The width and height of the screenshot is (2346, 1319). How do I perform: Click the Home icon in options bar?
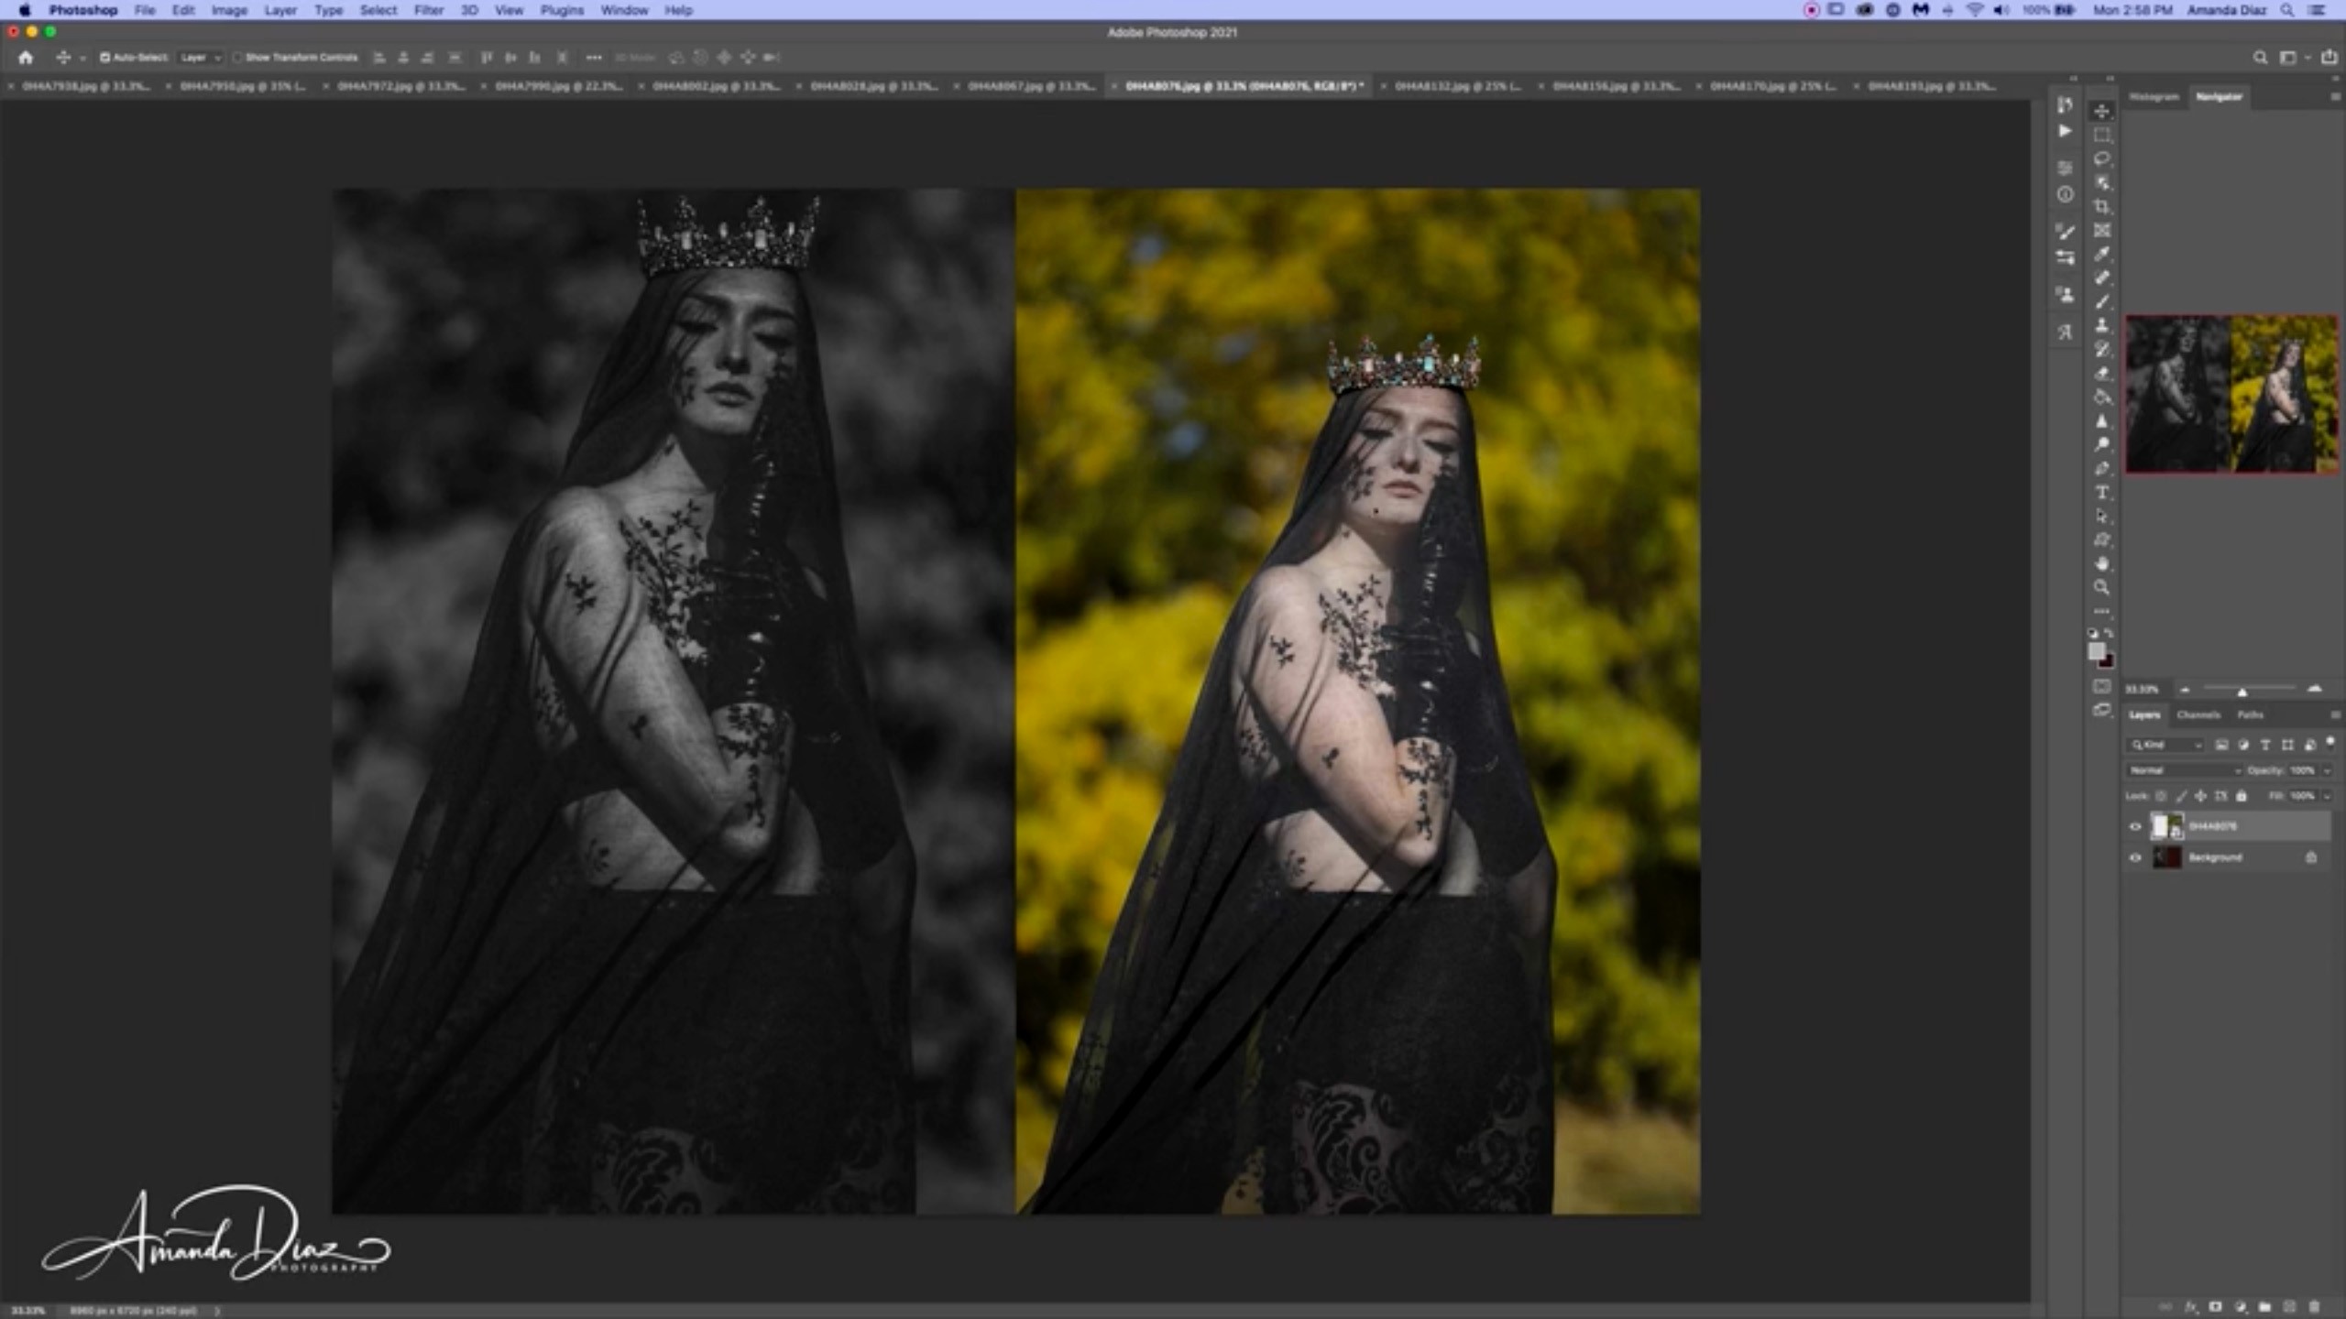26,58
